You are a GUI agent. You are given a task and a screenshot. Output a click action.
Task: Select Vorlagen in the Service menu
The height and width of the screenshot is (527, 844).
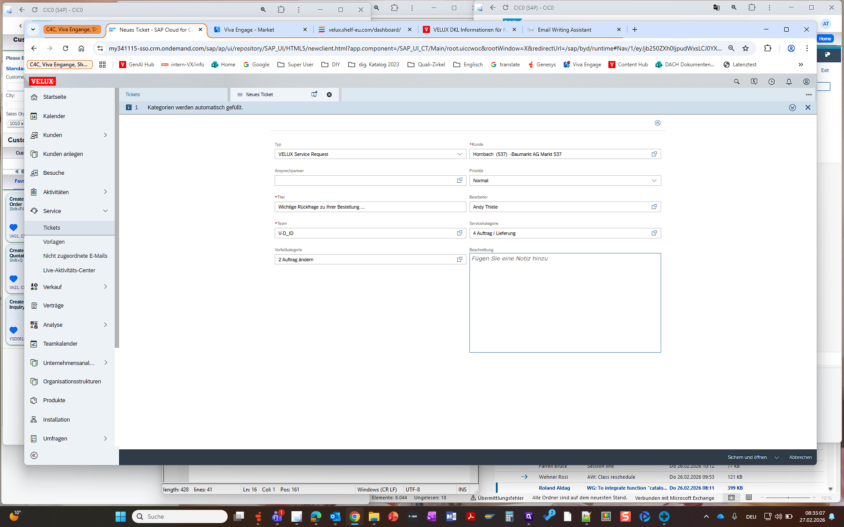[54, 242]
